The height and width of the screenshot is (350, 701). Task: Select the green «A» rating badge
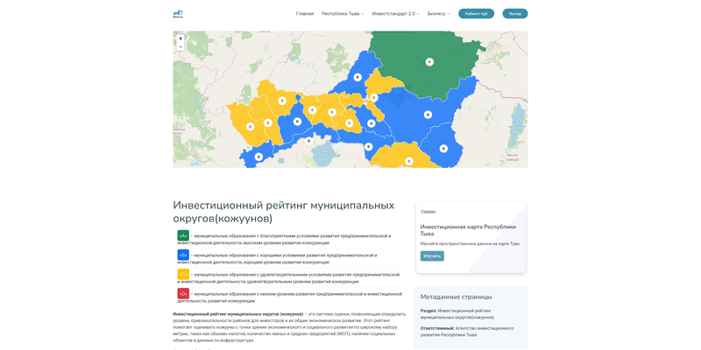[183, 235]
